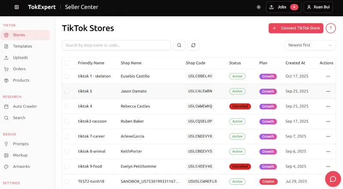This screenshot has width=343, height=189.
Task: Open the Newest first sort dropdown
Action: (310, 45)
